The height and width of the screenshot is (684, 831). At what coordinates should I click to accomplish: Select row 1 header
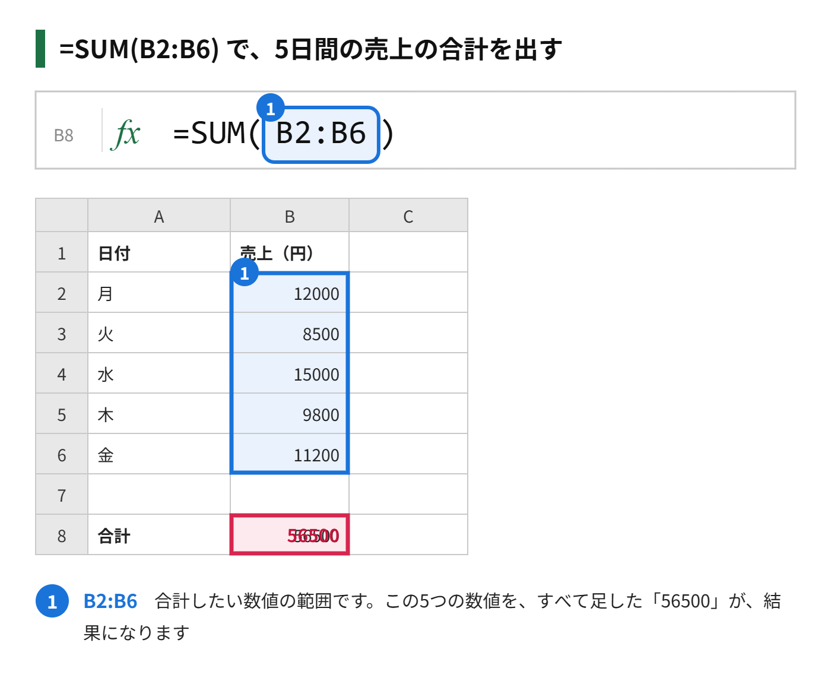62,252
